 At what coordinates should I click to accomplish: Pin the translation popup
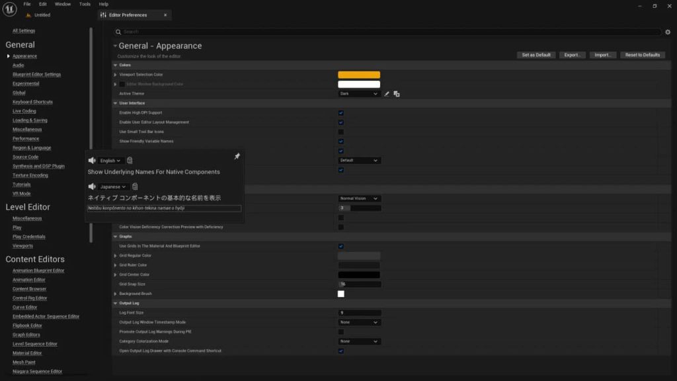coord(237,156)
